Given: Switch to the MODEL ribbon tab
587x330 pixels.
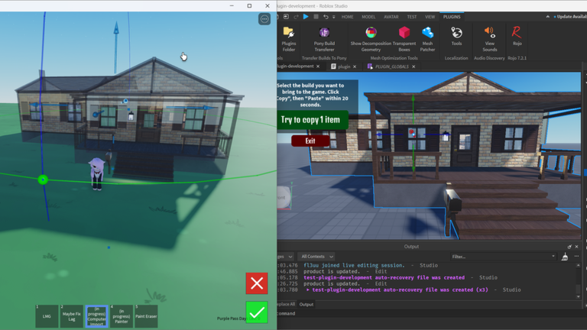Looking at the screenshot, I should [368, 17].
